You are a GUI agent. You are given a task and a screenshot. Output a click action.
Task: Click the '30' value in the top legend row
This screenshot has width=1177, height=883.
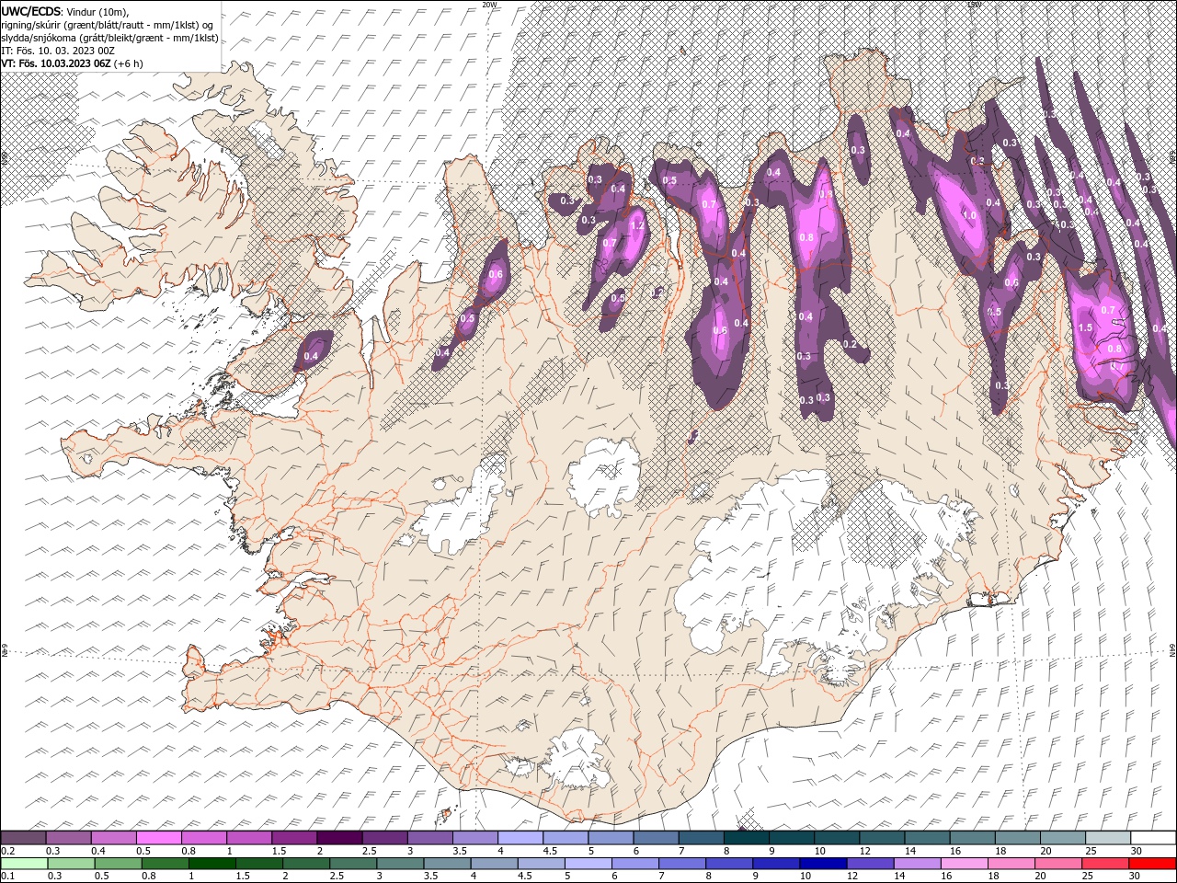(x=1137, y=851)
